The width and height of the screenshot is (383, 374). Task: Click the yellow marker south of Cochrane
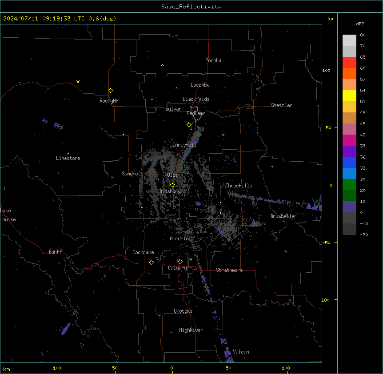coord(151,262)
